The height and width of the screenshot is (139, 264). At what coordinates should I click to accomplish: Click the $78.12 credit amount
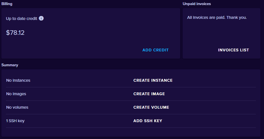tap(15, 33)
